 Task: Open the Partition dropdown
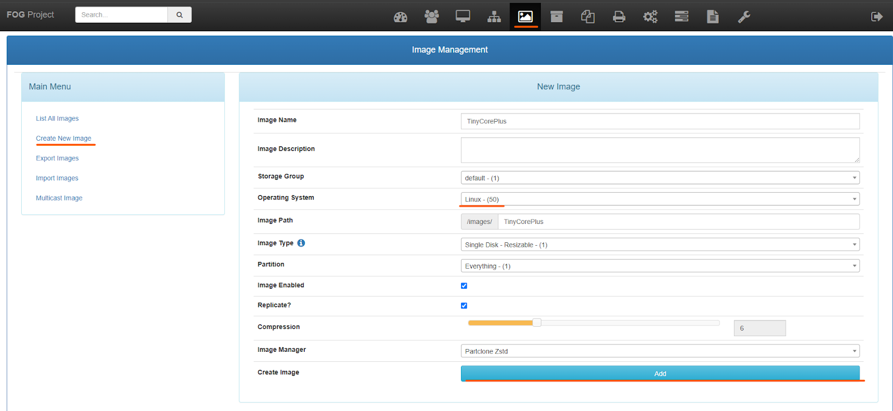pos(660,266)
